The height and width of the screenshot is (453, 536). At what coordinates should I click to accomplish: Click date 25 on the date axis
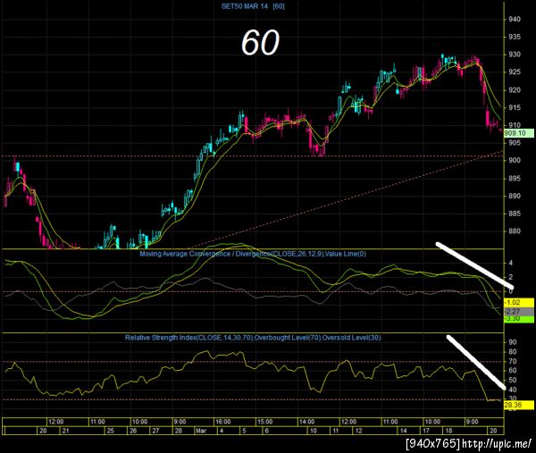110,431
